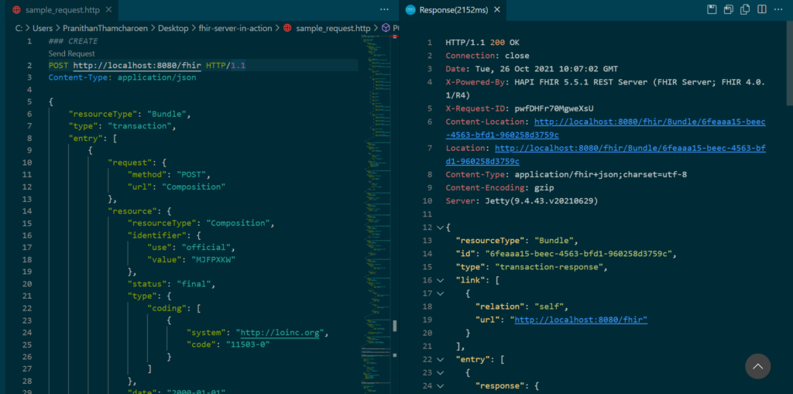Viewport: 793px width, 394px height.
Task: Click line number 20 in request editor
Action: [x=28, y=284]
